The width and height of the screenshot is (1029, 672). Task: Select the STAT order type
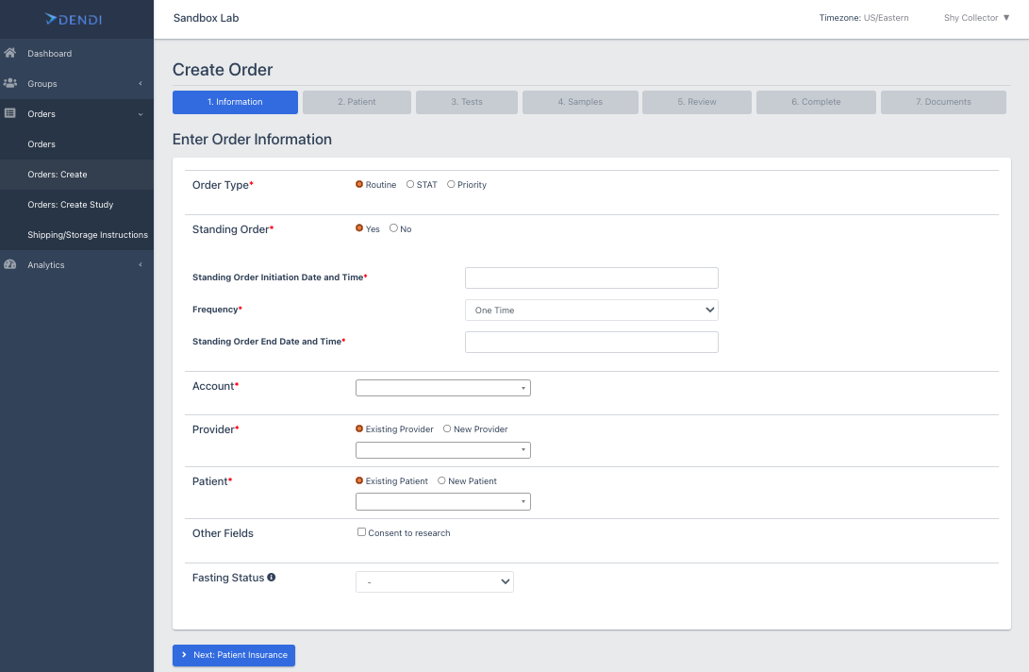(x=410, y=184)
